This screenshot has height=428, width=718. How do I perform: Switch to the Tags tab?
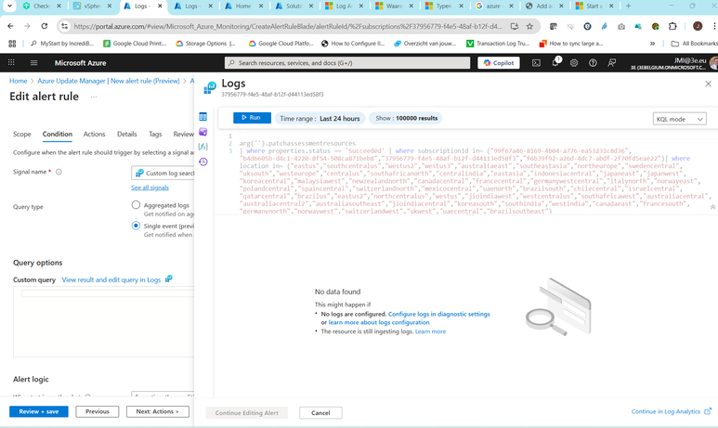tap(155, 134)
